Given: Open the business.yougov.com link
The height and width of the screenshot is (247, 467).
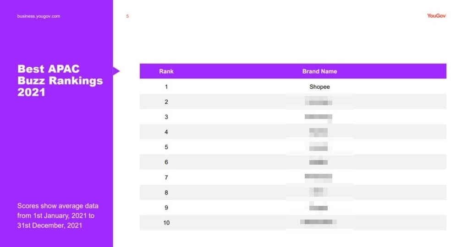Looking at the screenshot, I should [39, 16].
